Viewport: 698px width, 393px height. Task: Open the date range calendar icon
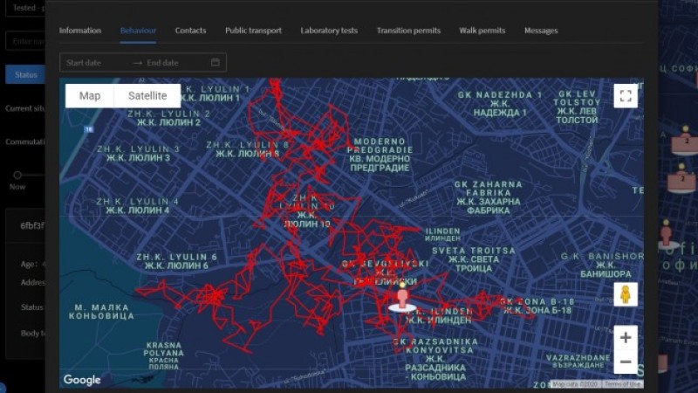point(216,62)
